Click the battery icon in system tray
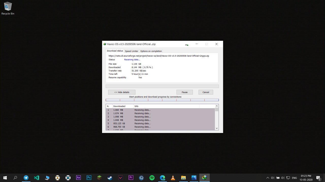This screenshot has height=182, width=325. tap(278, 178)
